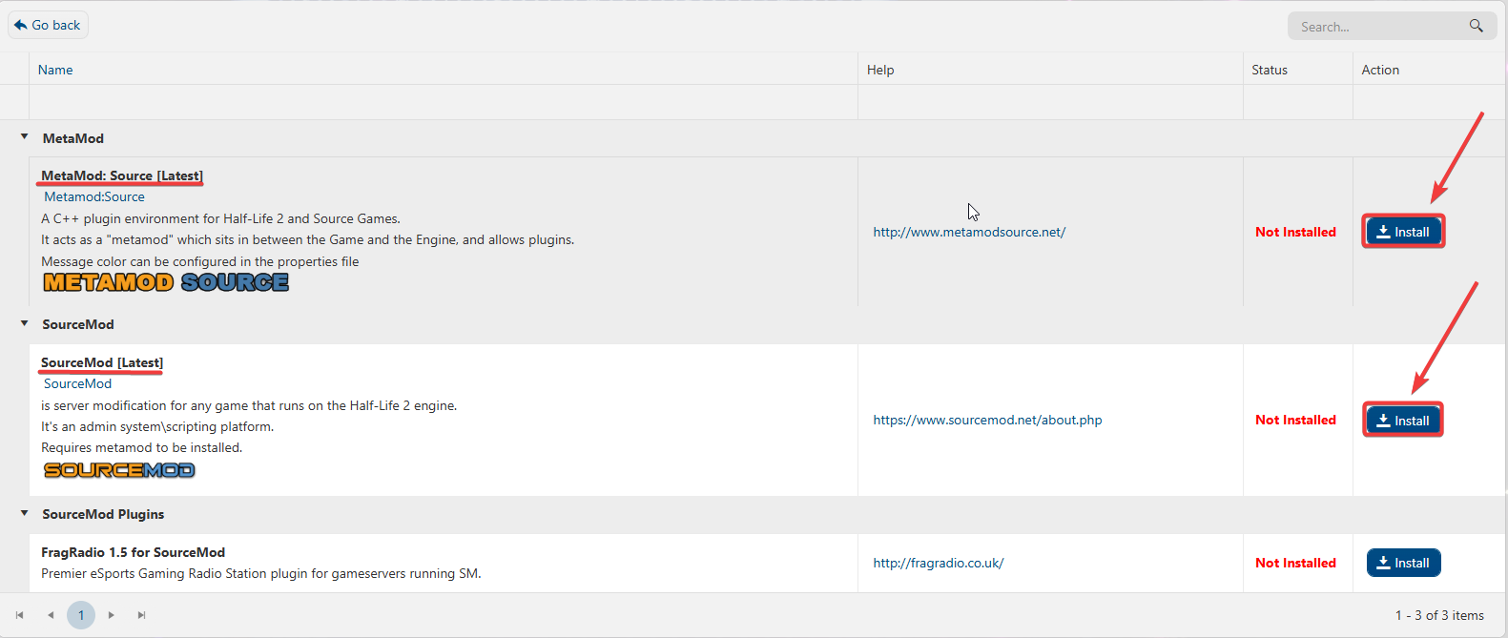Click the Help column header
Image resolution: width=1508 pixels, height=638 pixels.
(880, 70)
